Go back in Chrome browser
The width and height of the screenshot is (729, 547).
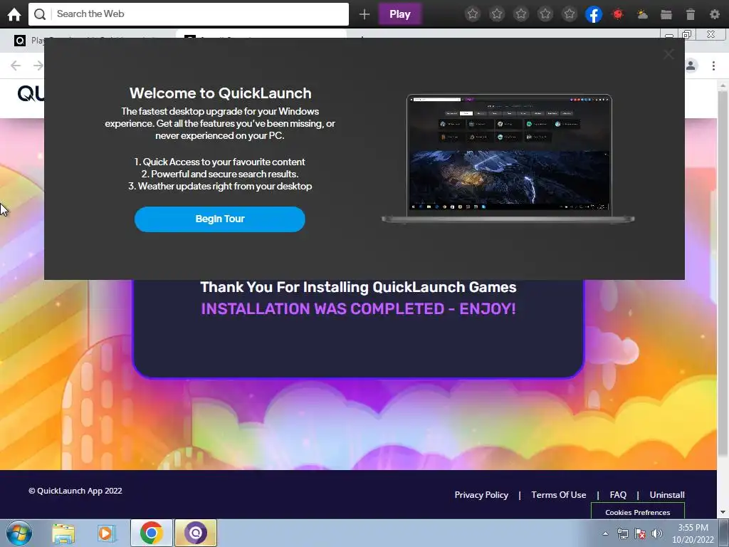pyautogui.click(x=16, y=66)
